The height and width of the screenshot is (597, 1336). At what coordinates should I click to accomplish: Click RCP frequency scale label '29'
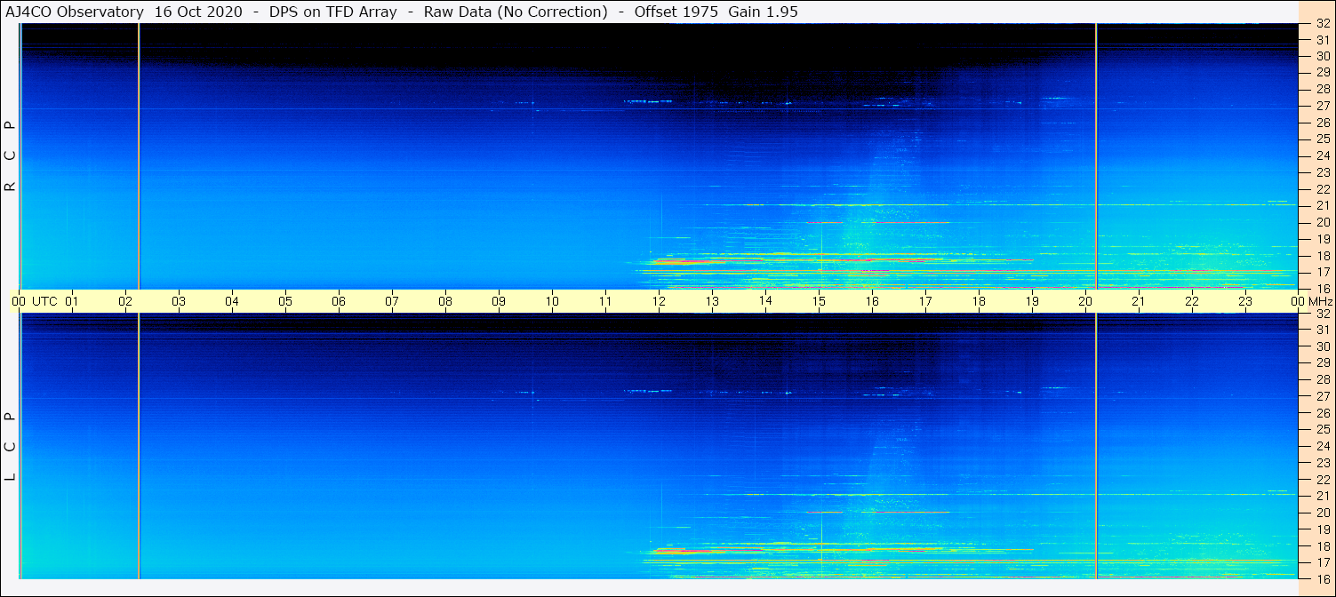tap(1323, 73)
